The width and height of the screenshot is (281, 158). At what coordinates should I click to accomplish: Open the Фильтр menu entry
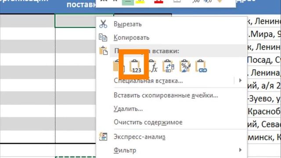(125, 150)
